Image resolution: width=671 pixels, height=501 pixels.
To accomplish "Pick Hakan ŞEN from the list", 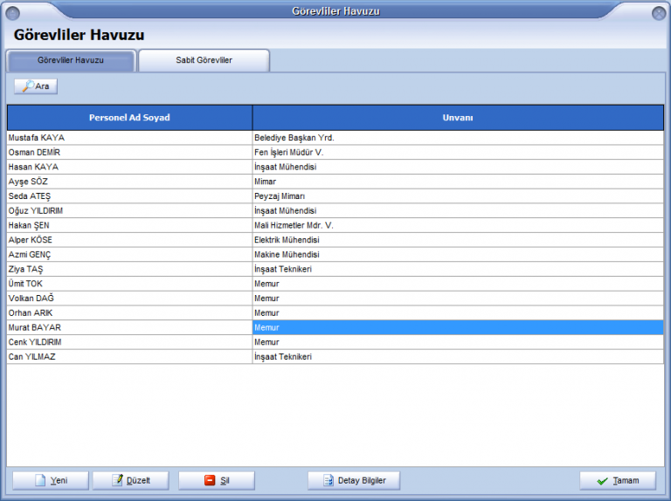I will [28, 225].
